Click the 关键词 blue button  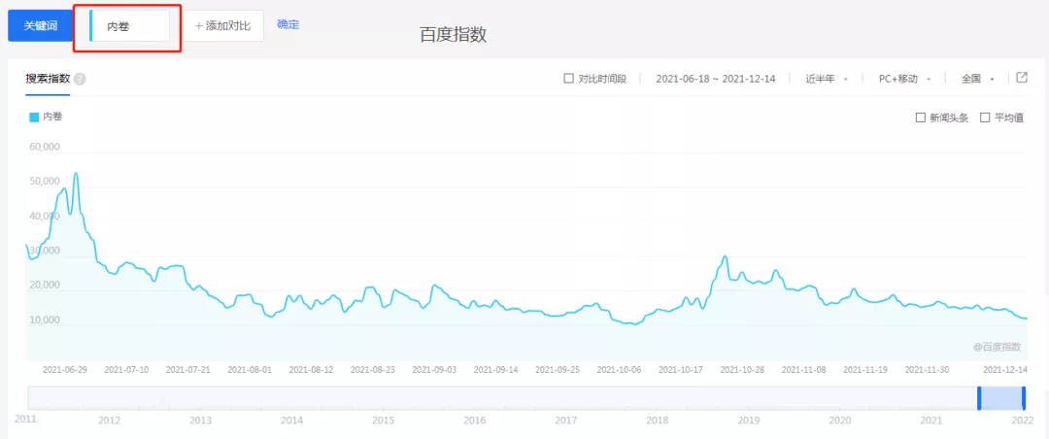click(x=41, y=26)
